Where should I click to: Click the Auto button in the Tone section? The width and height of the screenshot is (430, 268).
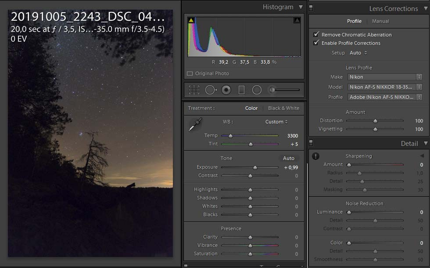pyautogui.click(x=288, y=158)
